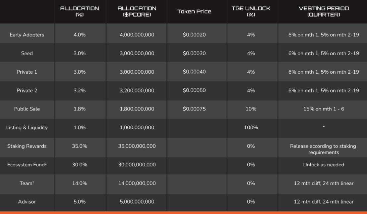Select the Advisor row label
The height and width of the screenshot is (214, 367).
[27, 201]
